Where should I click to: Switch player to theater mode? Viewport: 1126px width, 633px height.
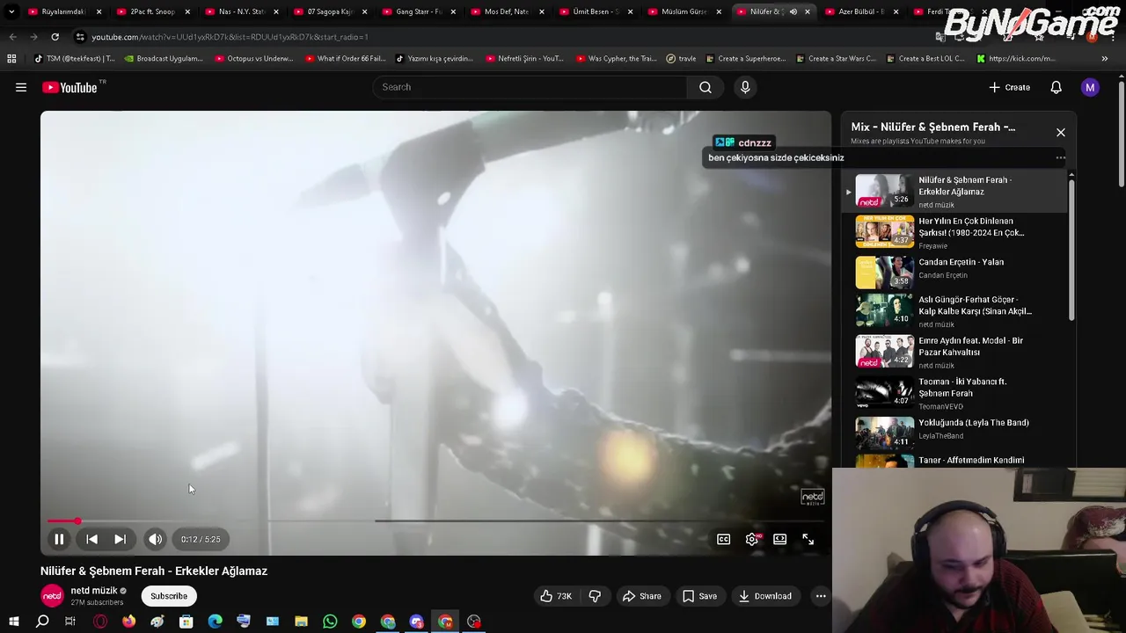779,539
